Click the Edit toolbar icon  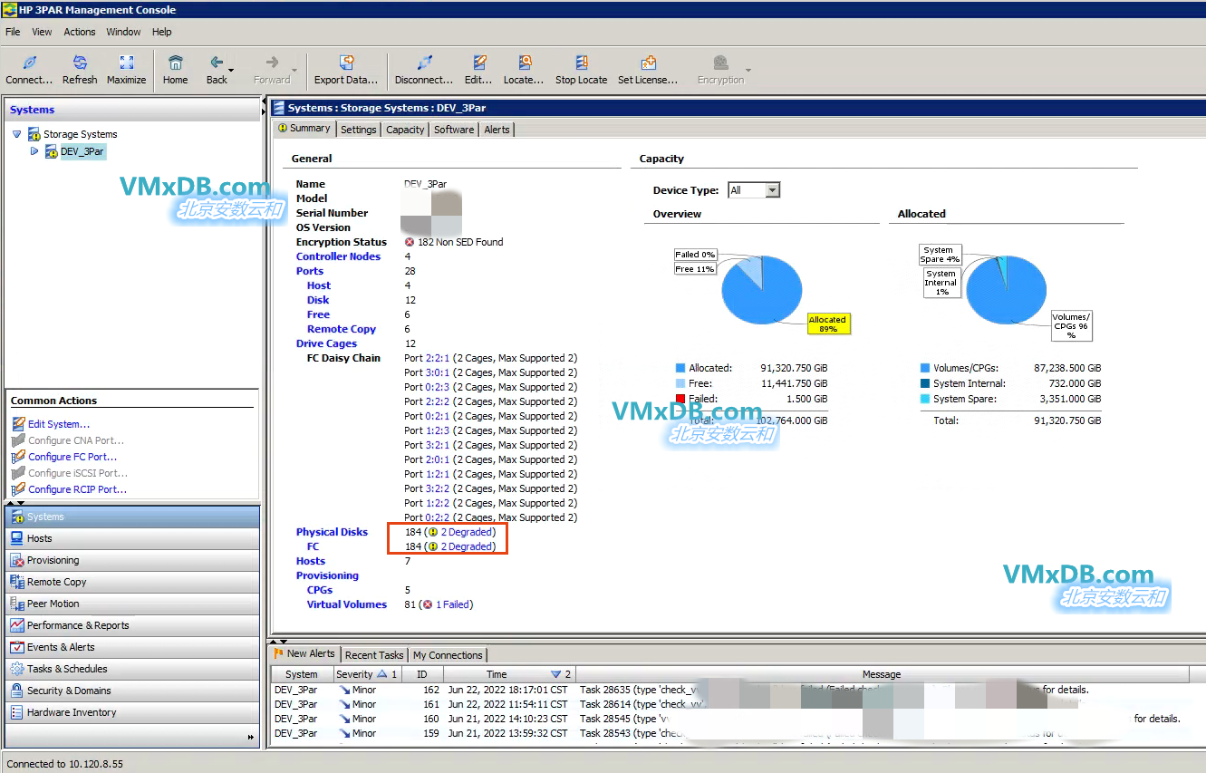tap(478, 63)
